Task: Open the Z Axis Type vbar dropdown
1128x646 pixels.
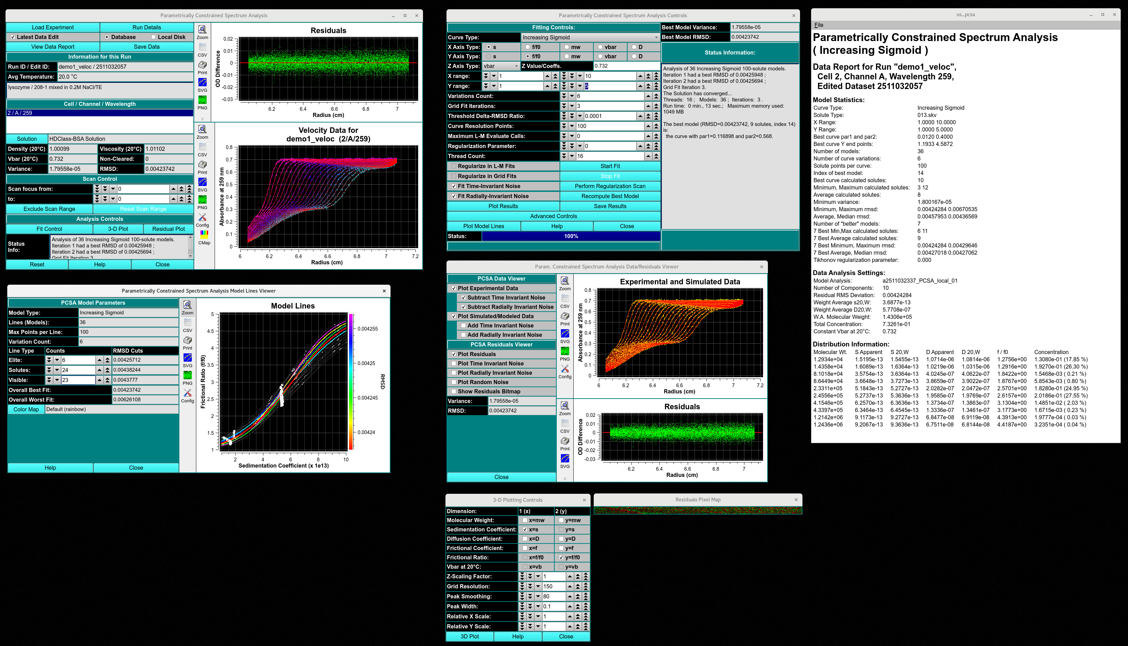Action: coord(501,66)
